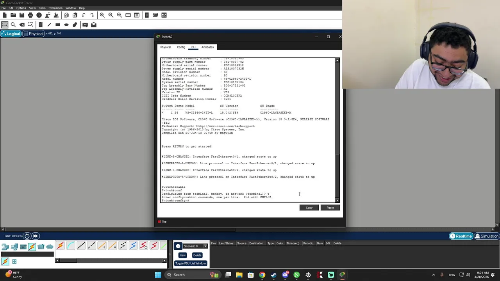This screenshot has width=500, height=281.
Task: Open File Explorer from taskbar
Action: (x=239, y=275)
